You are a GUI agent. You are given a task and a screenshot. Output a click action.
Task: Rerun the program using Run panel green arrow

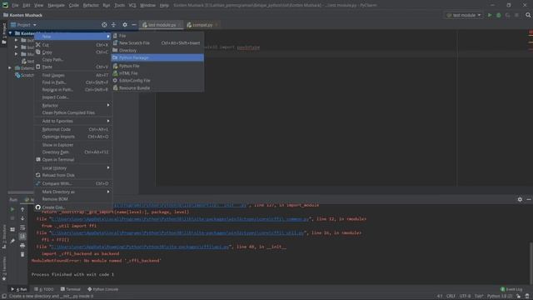click(12, 209)
